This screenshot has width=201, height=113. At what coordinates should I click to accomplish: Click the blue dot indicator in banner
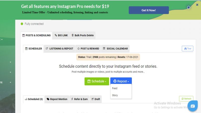188,8
